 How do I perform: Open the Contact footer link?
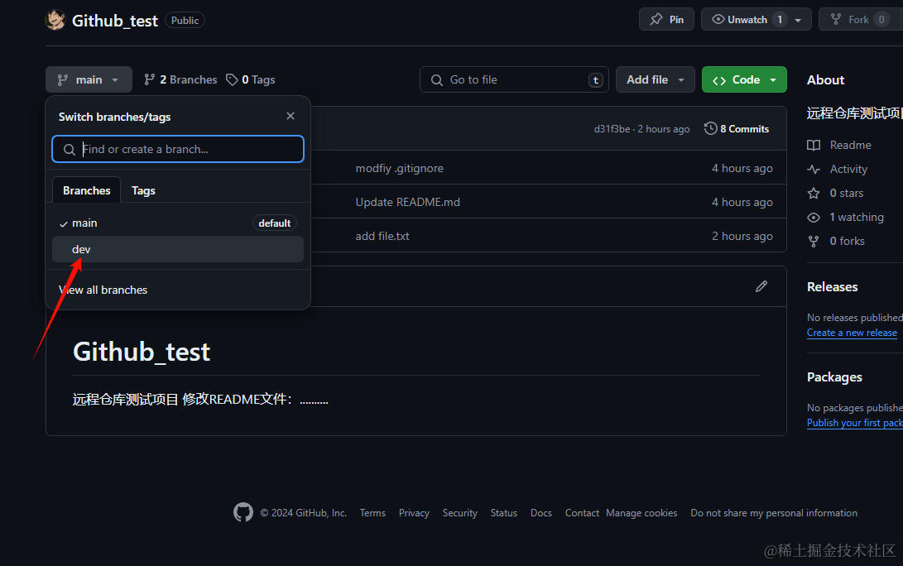pos(582,513)
